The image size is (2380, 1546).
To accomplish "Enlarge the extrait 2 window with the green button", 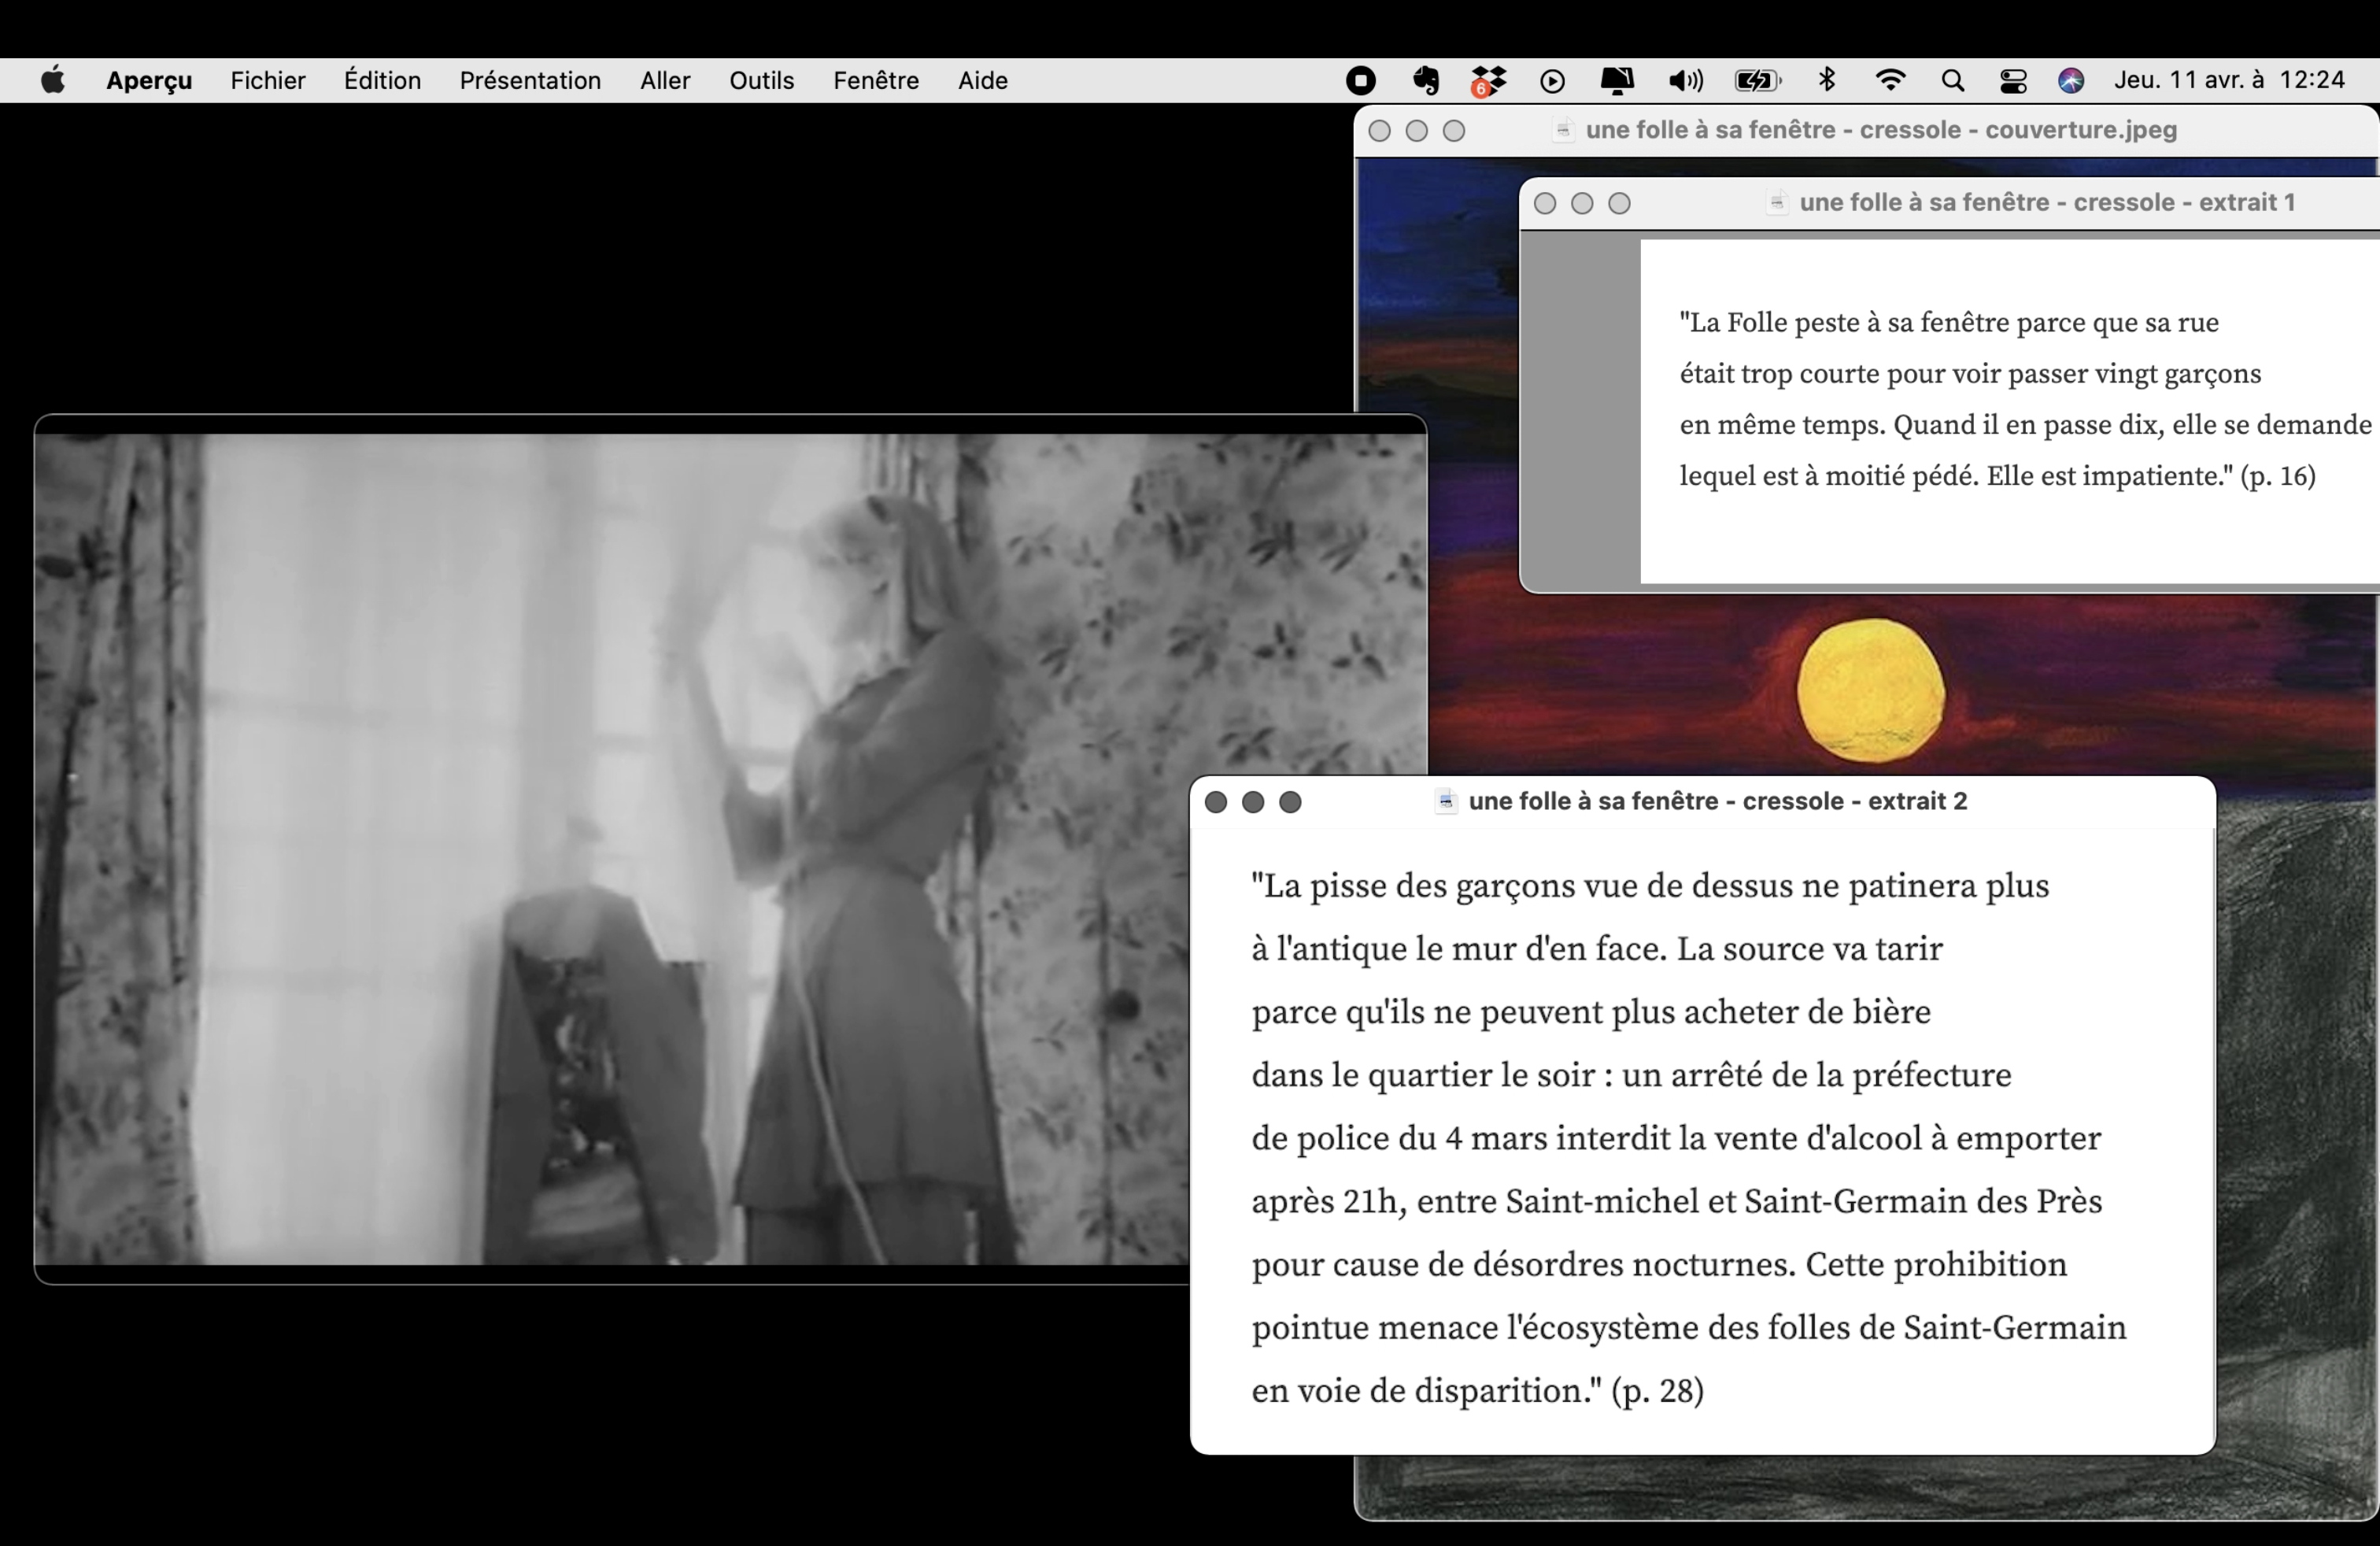I will click(x=1289, y=801).
